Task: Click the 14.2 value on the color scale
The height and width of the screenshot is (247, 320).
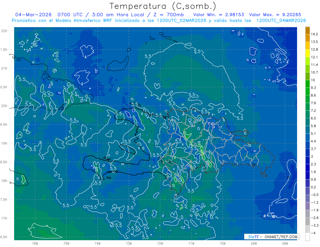Action: (315, 34)
